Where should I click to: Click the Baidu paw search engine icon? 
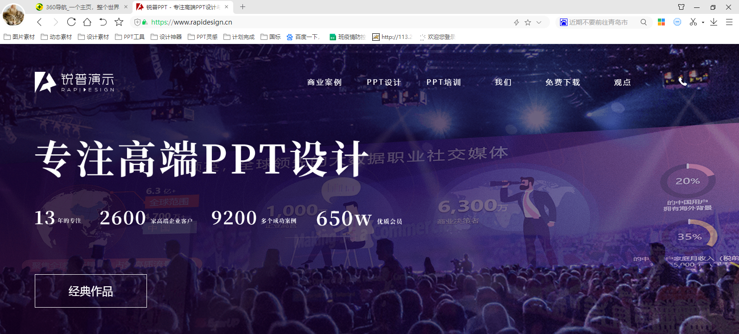(x=563, y=22)
